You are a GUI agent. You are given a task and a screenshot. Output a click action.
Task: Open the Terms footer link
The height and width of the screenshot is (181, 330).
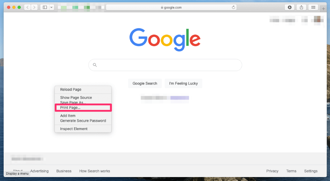pyautogui.click(x=291, y=171)
